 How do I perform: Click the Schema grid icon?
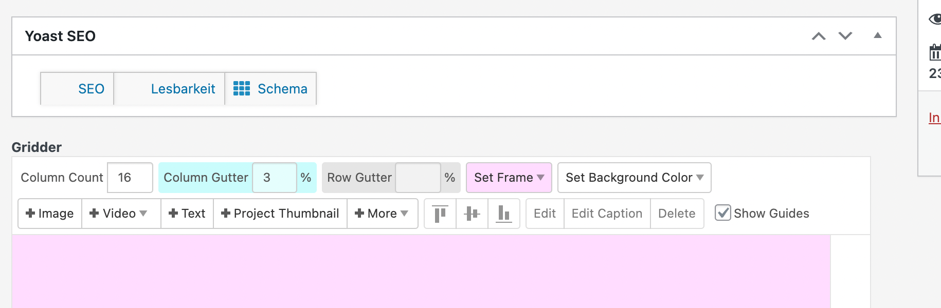pyautogui.click(x=242, y=89)
